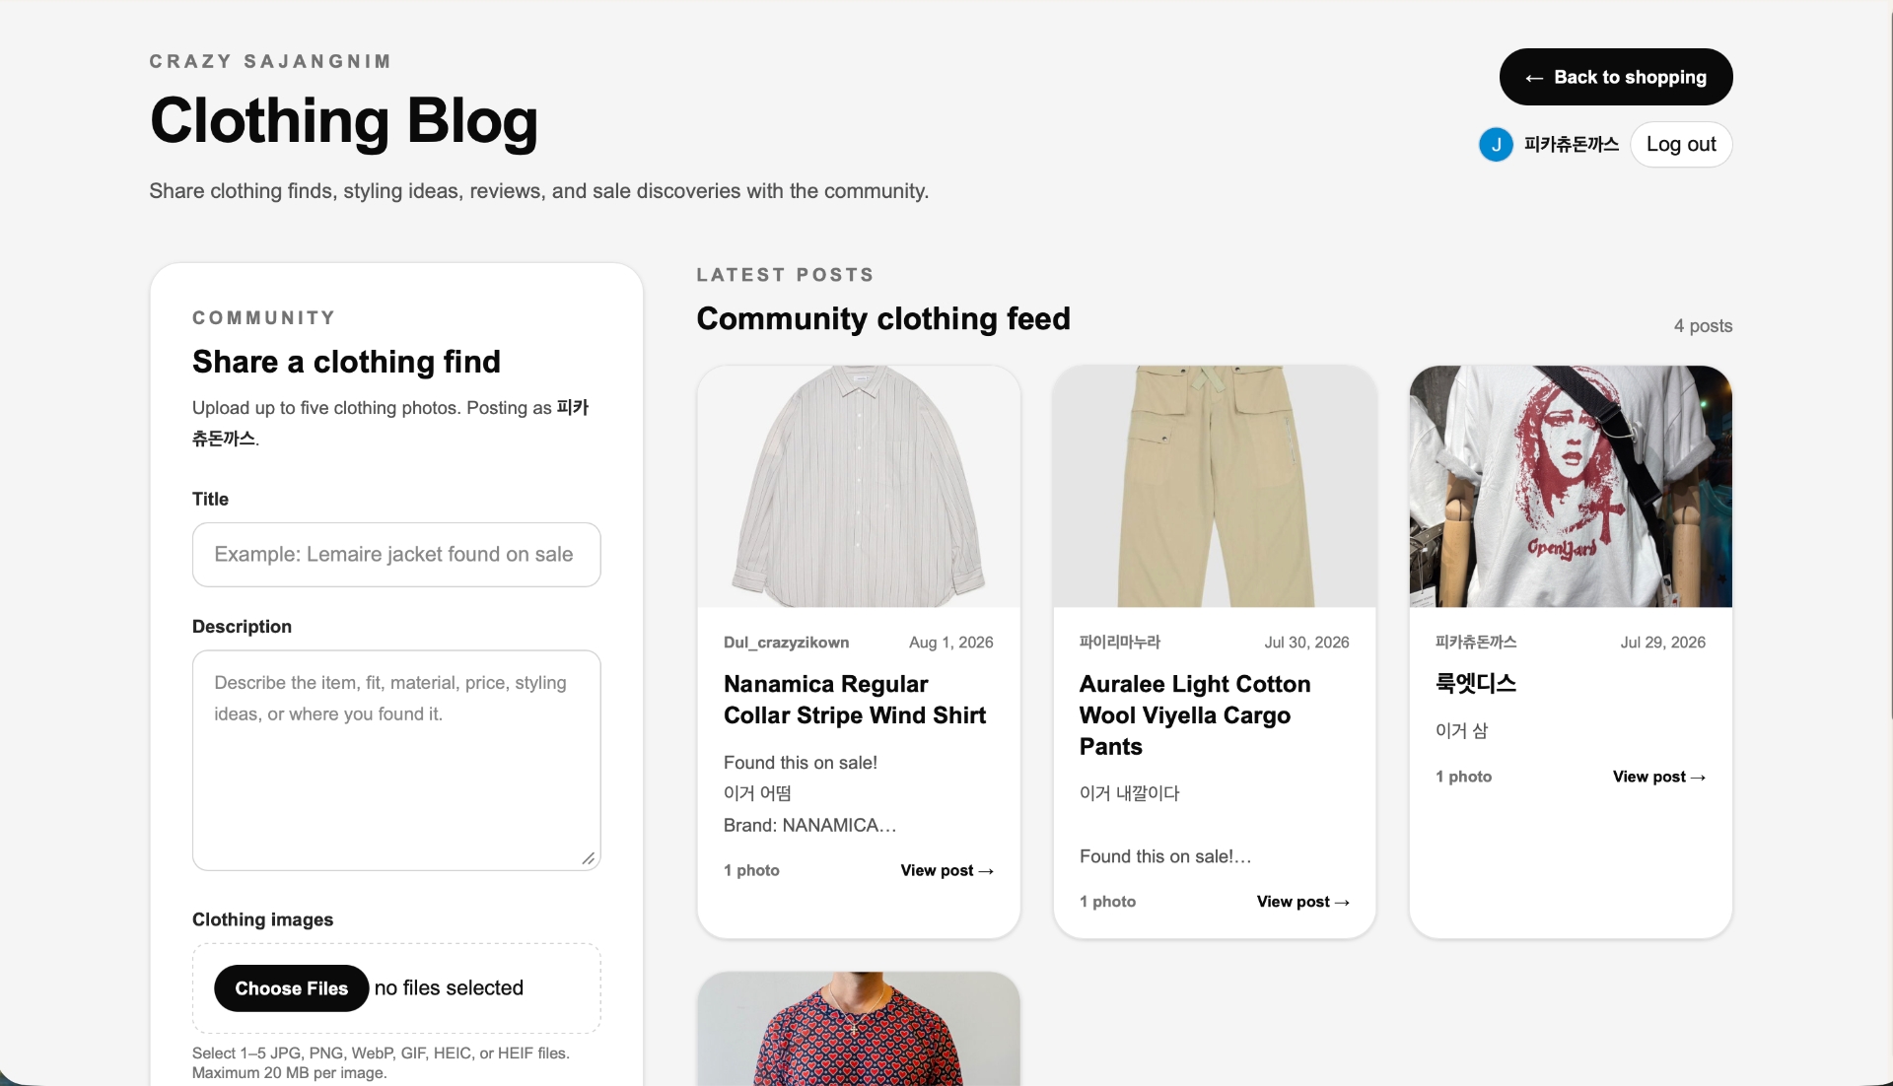Log out of the account
1893x1086 pixels.
[1681, 145]
